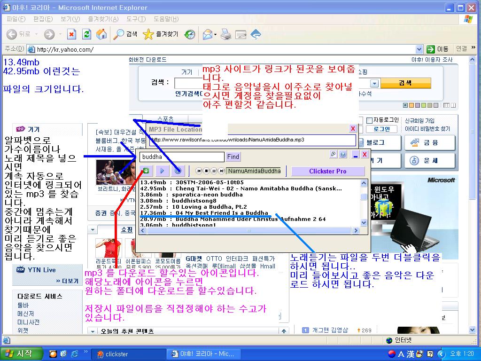Click the previous track player control
481x361 pixels.
[199, 171]
